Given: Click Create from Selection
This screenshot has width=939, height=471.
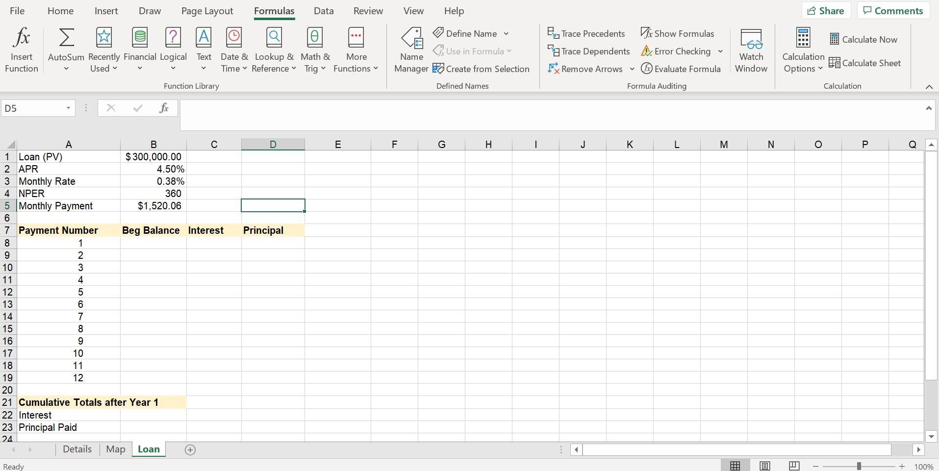Looking at the screenshot, I should click(481, 69).
